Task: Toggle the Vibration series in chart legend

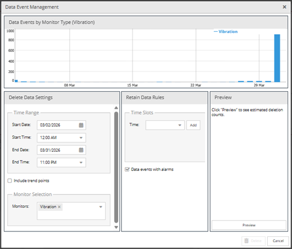Action: (x=225, y=32)
